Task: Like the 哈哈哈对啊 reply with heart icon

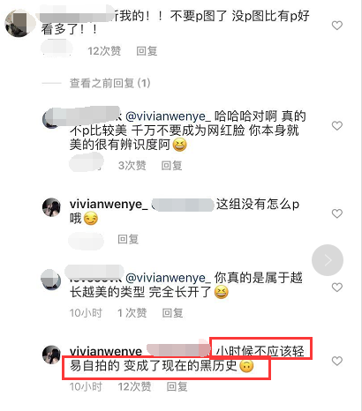Action: coord(337,126)
